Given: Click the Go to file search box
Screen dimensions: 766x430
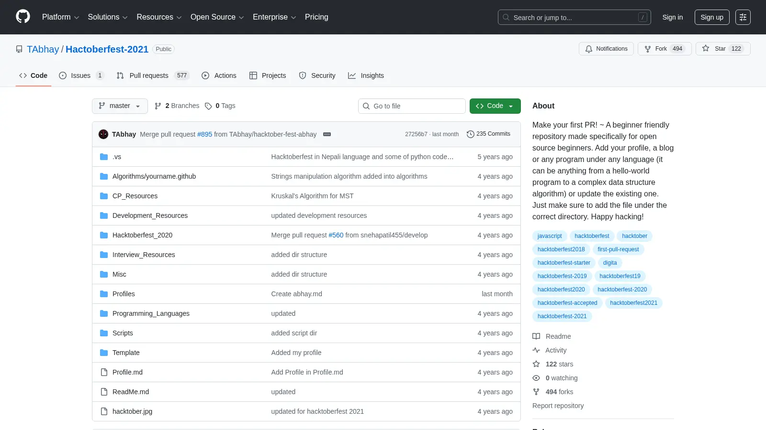Looking at the screenshot, I should pyautogui.click(x=412, y=106).
